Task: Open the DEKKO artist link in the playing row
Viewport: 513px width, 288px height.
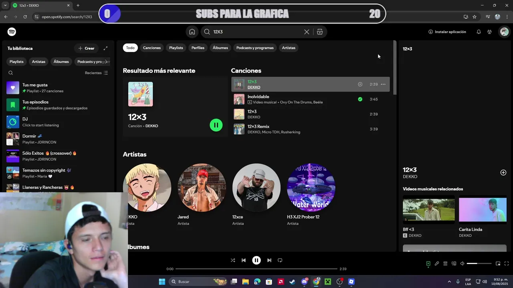Action: [x=254, y=87]
